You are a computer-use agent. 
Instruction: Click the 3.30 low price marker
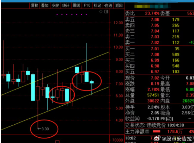point(43,129)
